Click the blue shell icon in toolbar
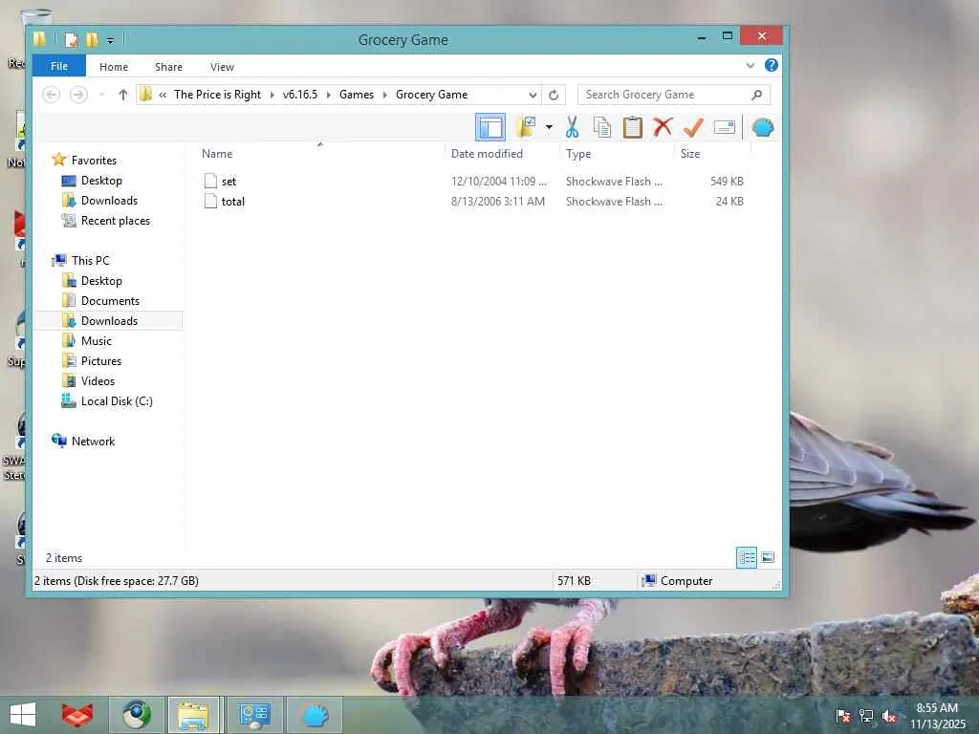The image size is (979, 734). pos(763,127)
